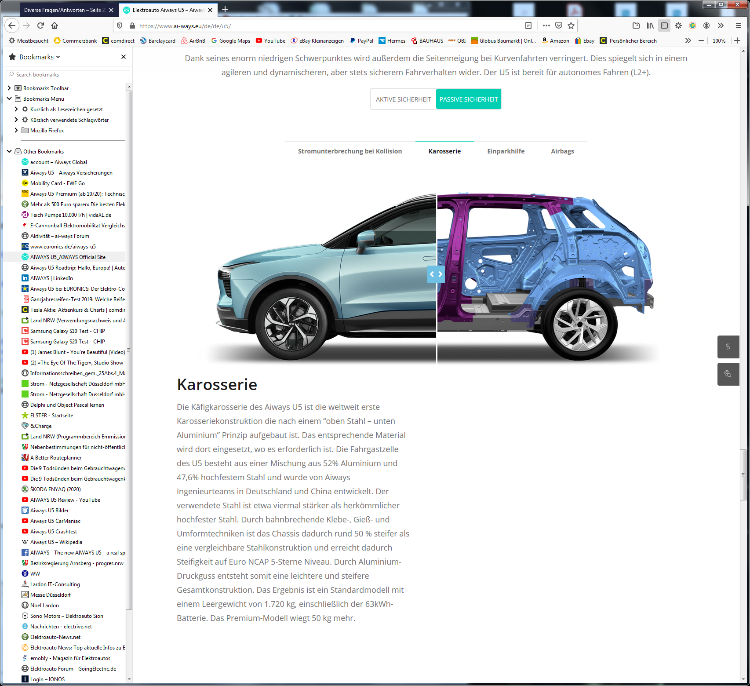Go back to the previous page

[12, 26]
